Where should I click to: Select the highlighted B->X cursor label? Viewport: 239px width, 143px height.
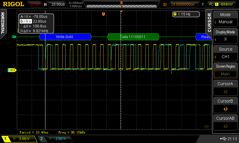[x=26, y=21]
